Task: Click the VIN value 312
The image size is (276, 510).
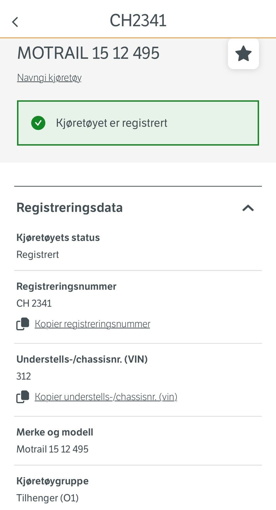Action: pos(24,376)
